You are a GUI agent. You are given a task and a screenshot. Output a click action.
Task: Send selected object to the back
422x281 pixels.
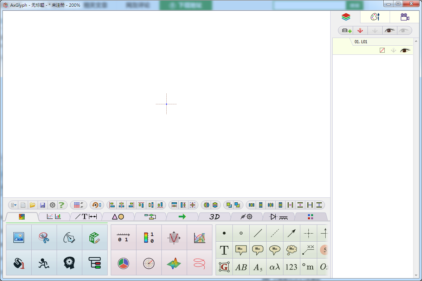[x=237, y=205]
